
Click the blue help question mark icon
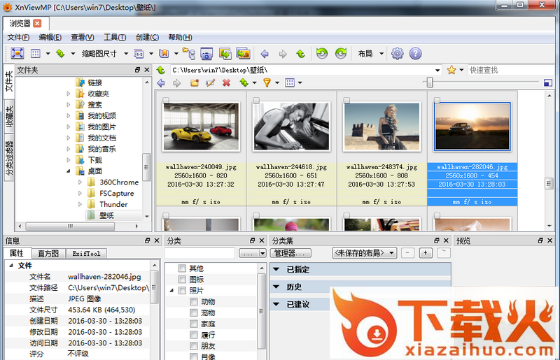[x=415, y=53]
